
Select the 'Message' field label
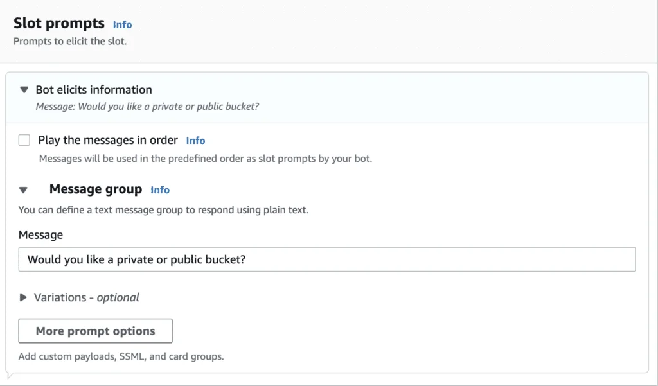click(x=40, y=235)
